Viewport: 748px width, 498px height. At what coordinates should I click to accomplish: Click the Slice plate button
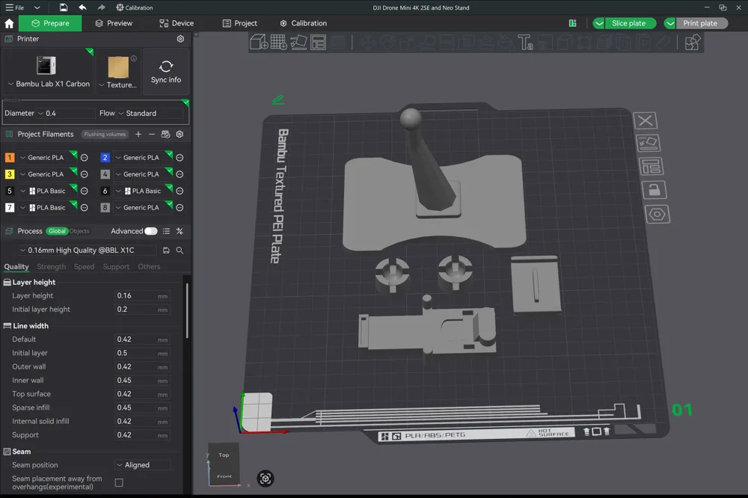tap(630, 23)
